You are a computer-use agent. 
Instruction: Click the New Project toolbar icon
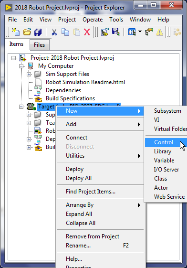(16, 32)
